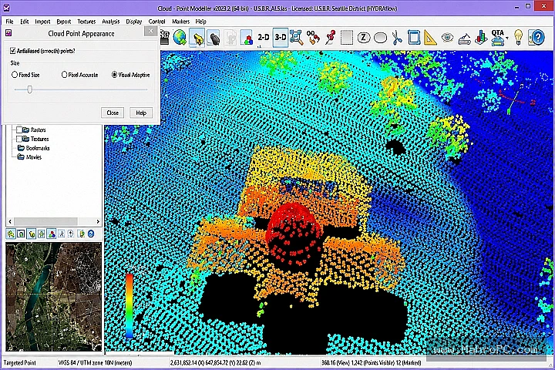Open the Help menu in menu bar

(200, 22)
